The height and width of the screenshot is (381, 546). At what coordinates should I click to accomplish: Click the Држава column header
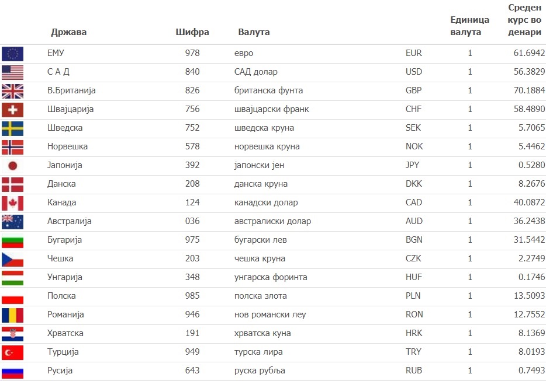tap(68, 32)
